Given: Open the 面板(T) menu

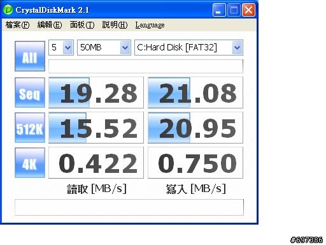Looking at the screenshot, I should tap(82, 25).
